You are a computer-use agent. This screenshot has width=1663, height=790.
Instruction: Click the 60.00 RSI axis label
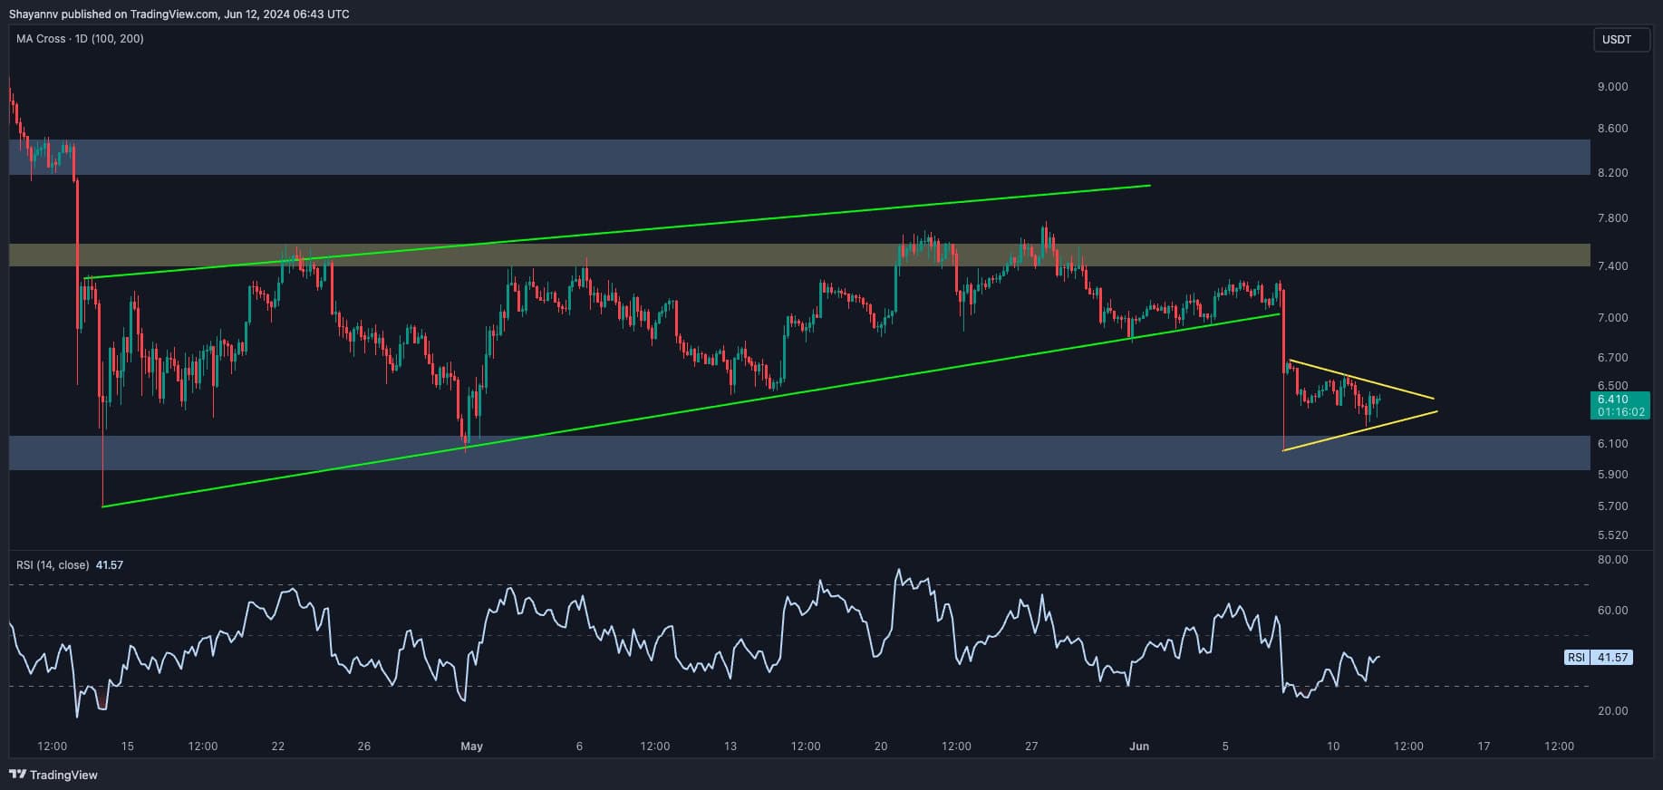pos(1612,611)
